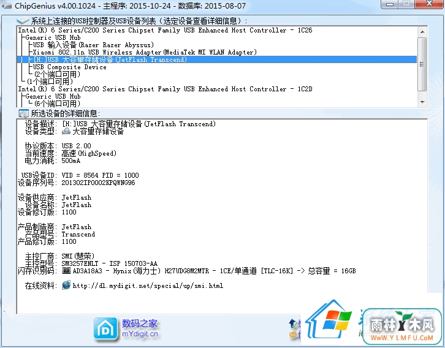Select the (2个端口可用) entry
This screenshot has width=445, height=348.
click(58, 74)
